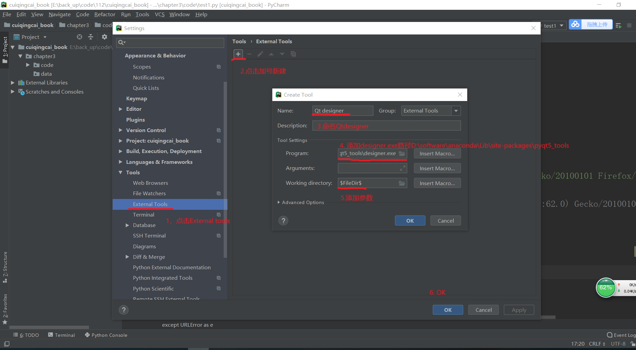The height and width of the screenshot is (350, 636).
Task: Click OK in Settings dialog
Action: coord(448,310)
